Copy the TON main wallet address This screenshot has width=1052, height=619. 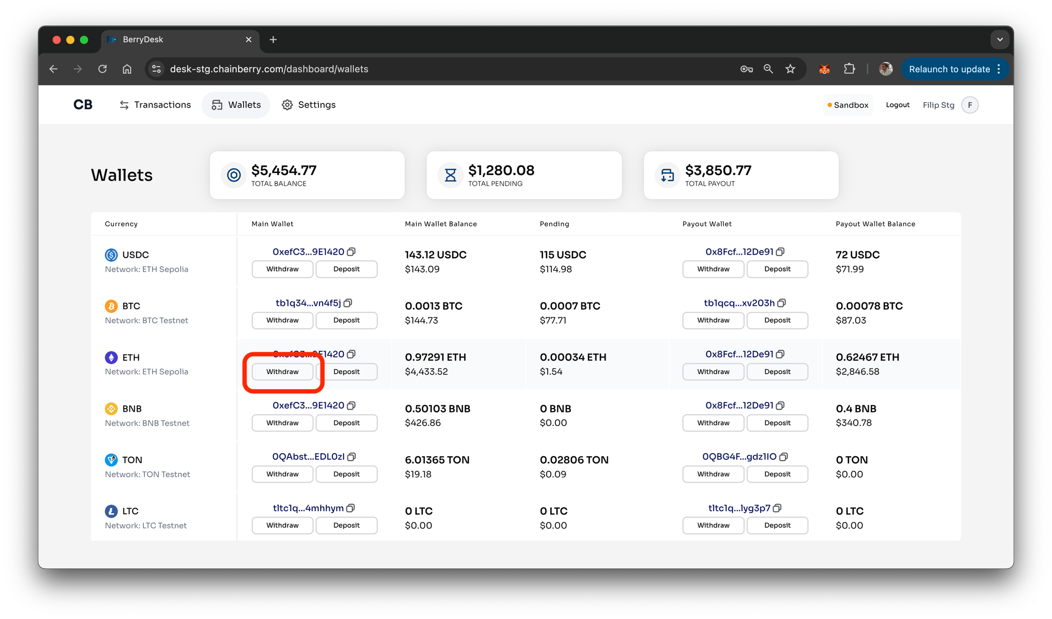[x=352, y=457]
